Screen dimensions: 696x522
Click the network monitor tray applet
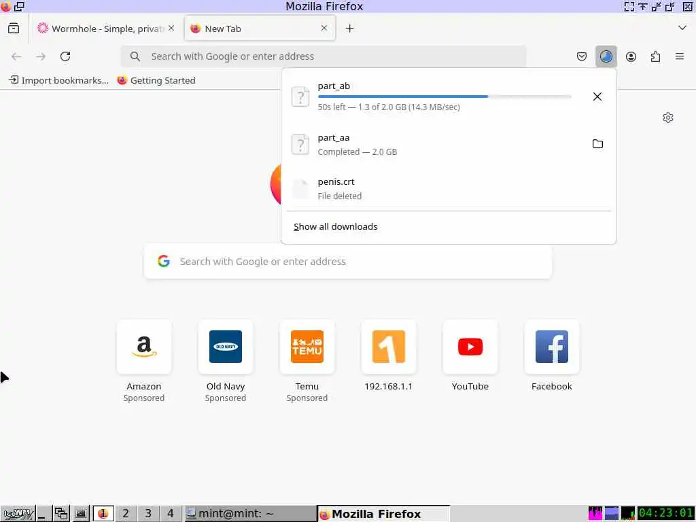point(627,514)
